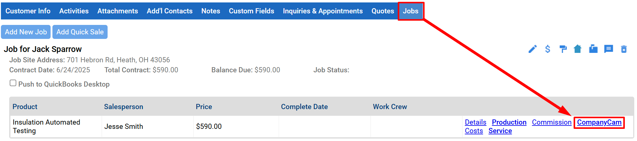The image size is (637, 141).
Task: Click the blue house icon
Action: coord(578,49)
